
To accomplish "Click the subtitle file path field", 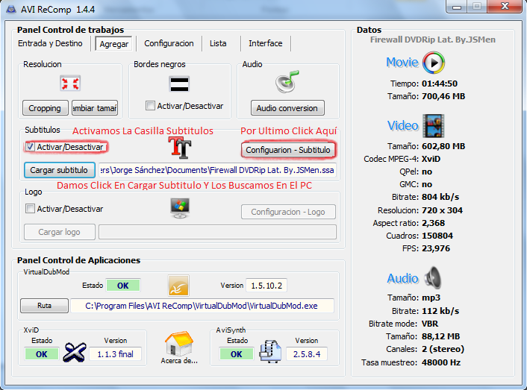I will tap(217, 170).
